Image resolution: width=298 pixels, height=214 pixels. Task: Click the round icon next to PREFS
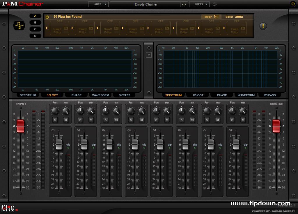[215, 4]
